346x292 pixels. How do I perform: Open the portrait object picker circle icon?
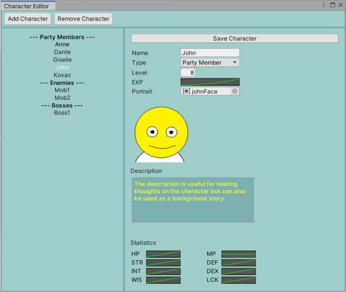(235, 91)
